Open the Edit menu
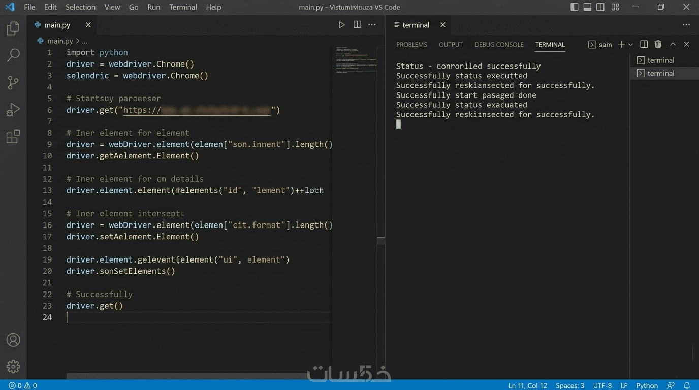 (50, 7)
